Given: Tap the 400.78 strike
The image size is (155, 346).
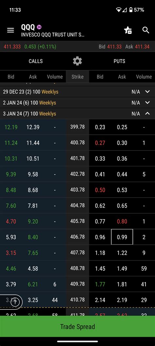Looking at the screenshot, I should (77, 143).
